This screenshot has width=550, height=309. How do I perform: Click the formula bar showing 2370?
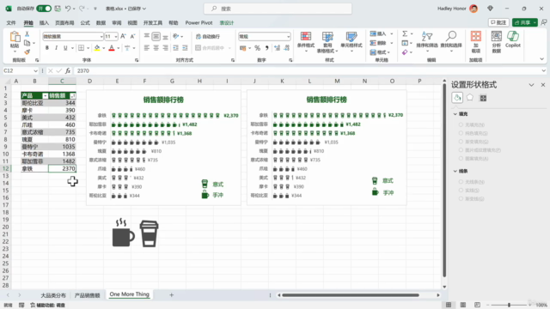307,70
